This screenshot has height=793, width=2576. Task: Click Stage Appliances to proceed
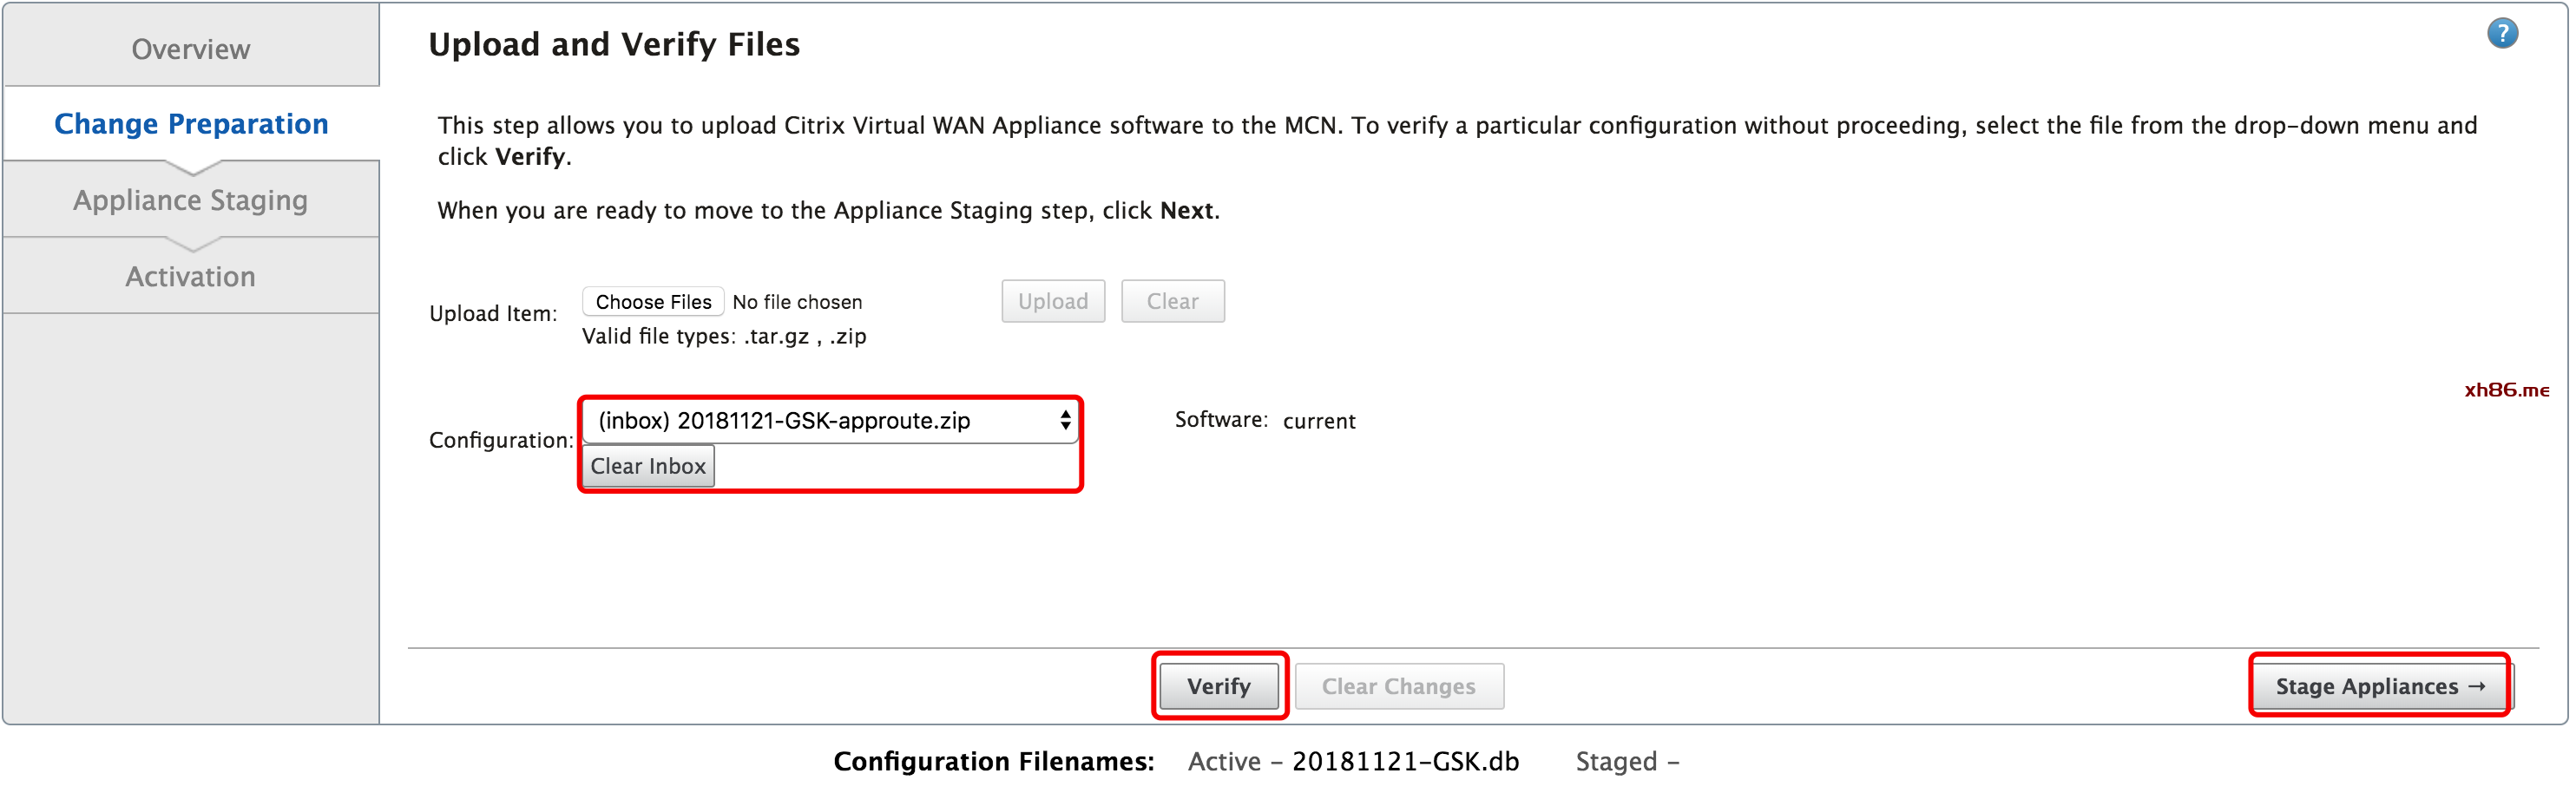(2379, 686)
